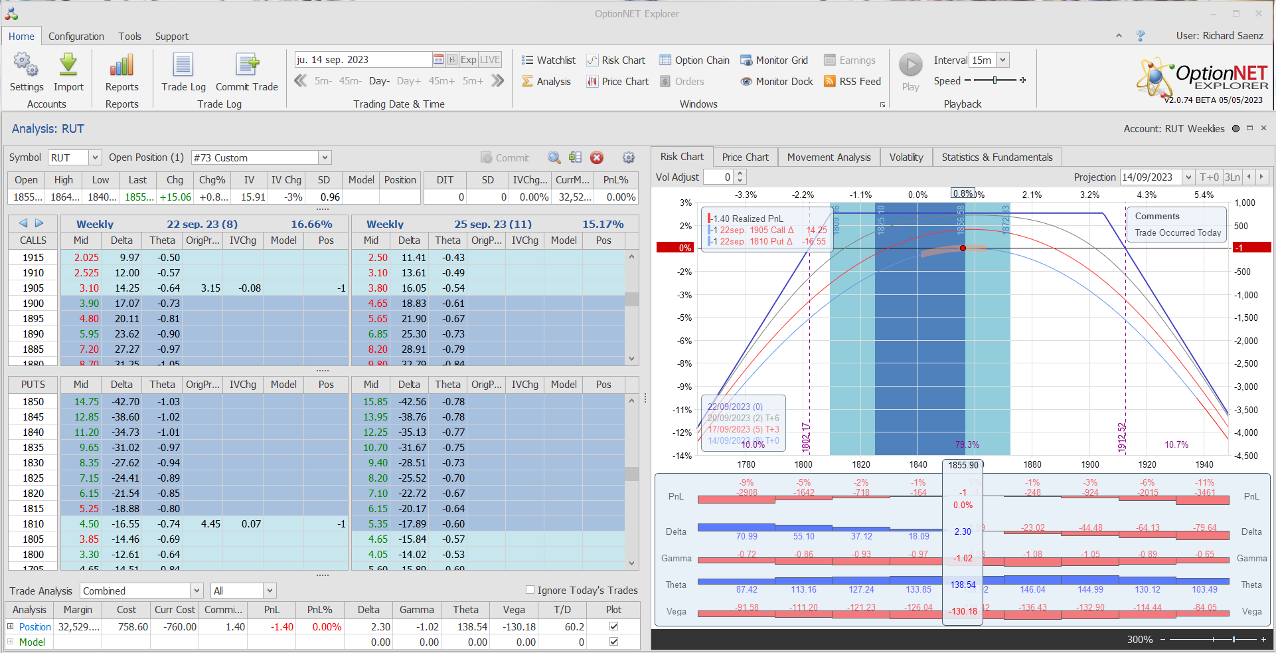Enable Ignore Today's Trades checkbox
The image size is (1276, 653).
530,590
